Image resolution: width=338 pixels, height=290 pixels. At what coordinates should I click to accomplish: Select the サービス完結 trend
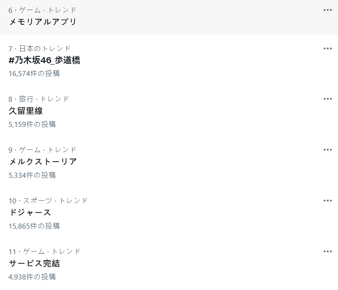tap(34, 263)
